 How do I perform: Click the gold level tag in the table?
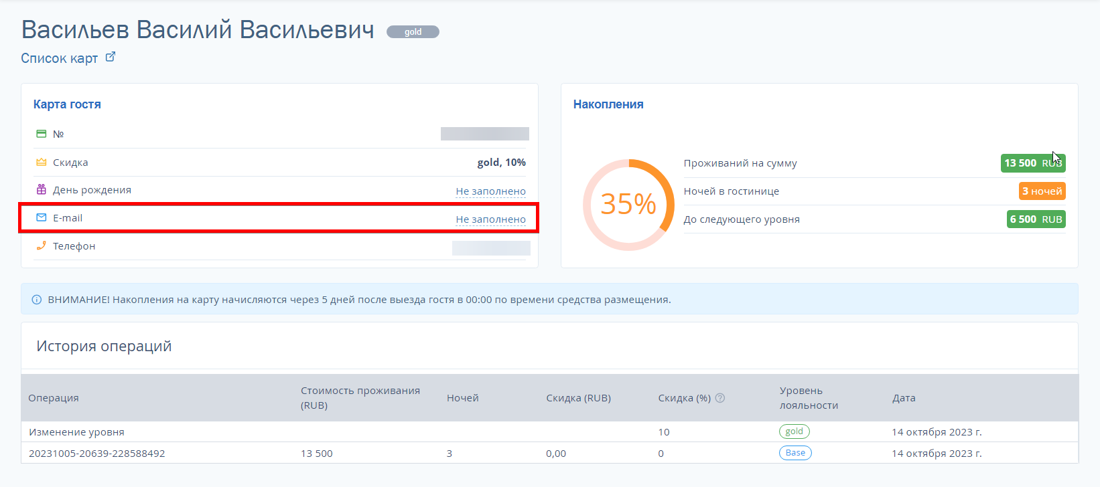[x=794, y=431]
